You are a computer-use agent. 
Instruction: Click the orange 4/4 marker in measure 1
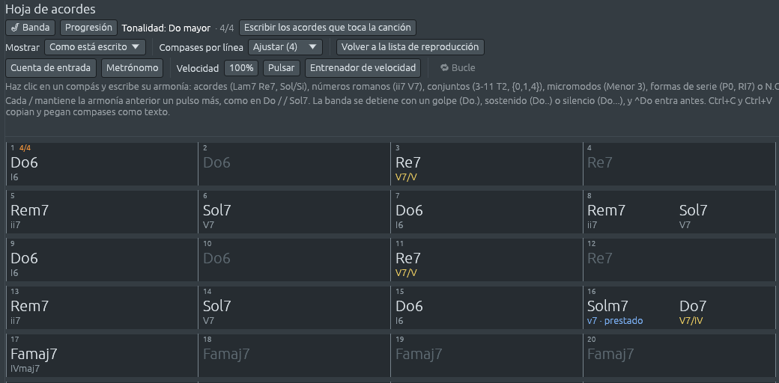pyautogui.click(x=25, y=148)
